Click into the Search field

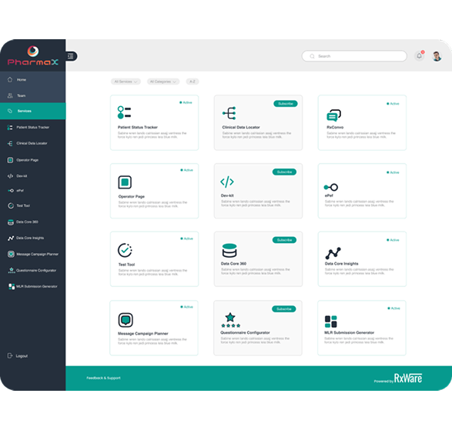click(x=354, y=56)
